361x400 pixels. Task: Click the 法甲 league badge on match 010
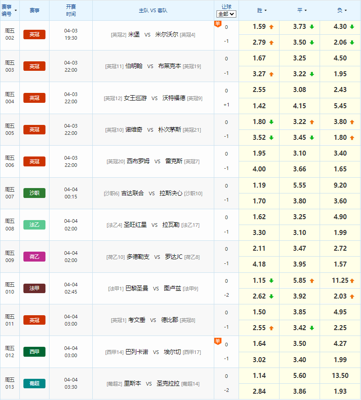point(35,288)
